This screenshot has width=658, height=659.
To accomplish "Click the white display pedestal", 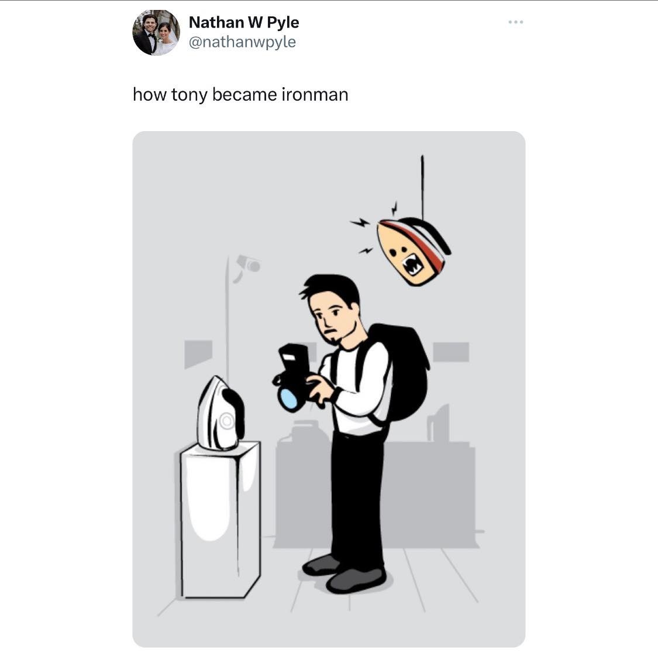I will 221,520.
